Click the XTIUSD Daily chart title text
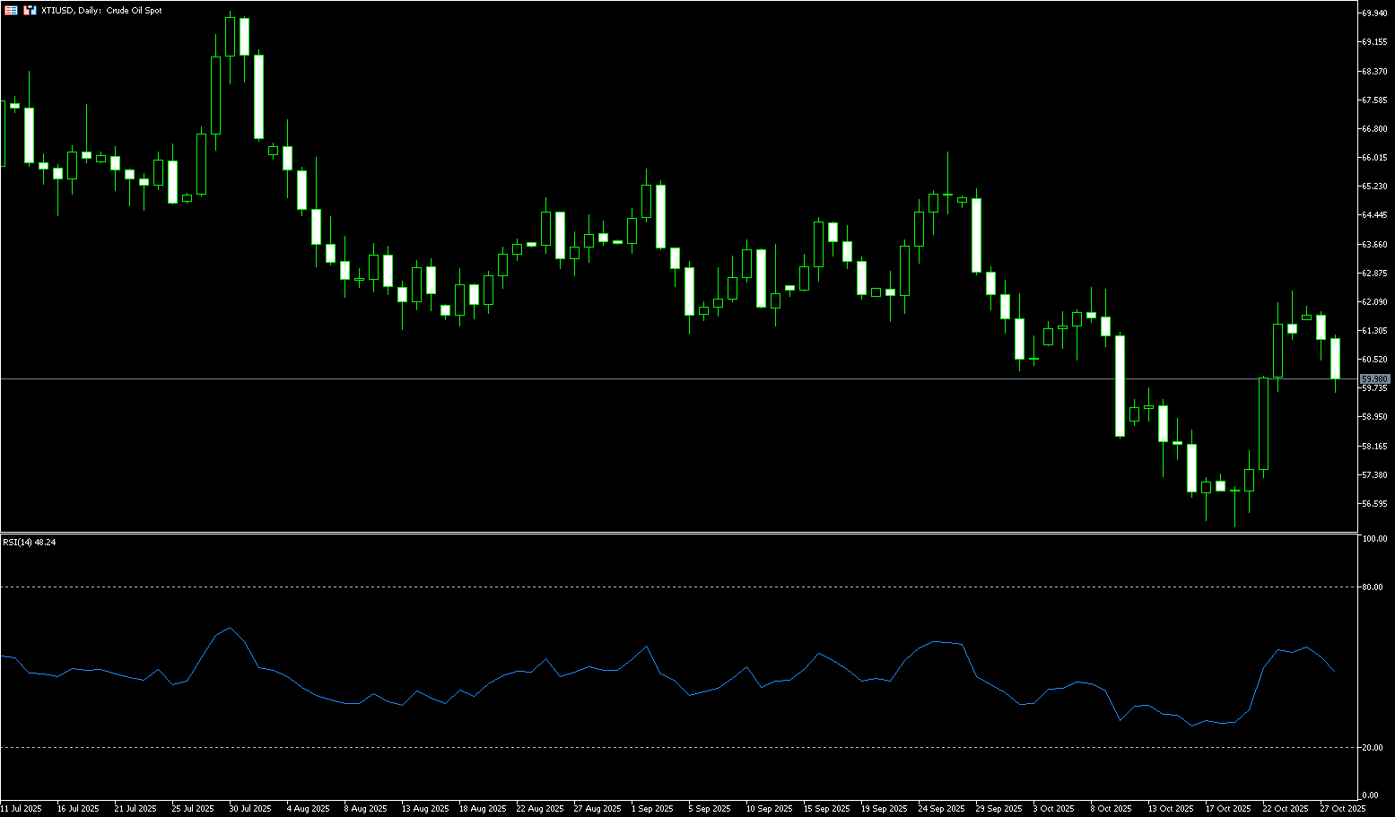The height and width of the screenshot is (817, 1395). (x=101, y=11)
